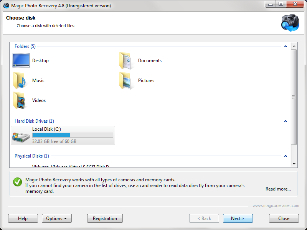Collapse the Folders group arrow
This screenshot has height=230, width=307.
tap(286, 46)
